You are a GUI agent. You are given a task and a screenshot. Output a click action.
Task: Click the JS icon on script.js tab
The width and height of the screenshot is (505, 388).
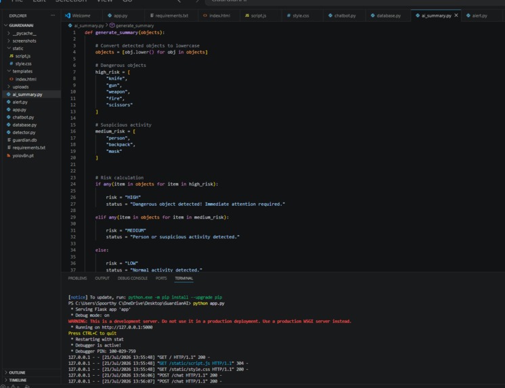pyautogui.click(x=247, y=16)
